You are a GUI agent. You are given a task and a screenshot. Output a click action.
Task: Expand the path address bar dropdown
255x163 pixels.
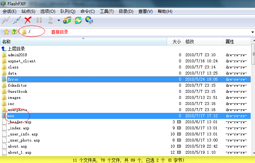click(x=252, y=32)
